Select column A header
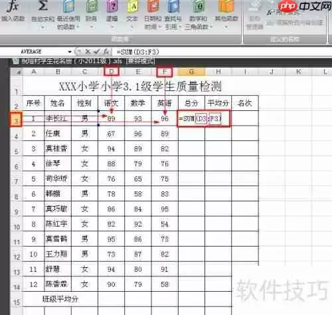This screenshot has height=315, width=332. point(34,72)
